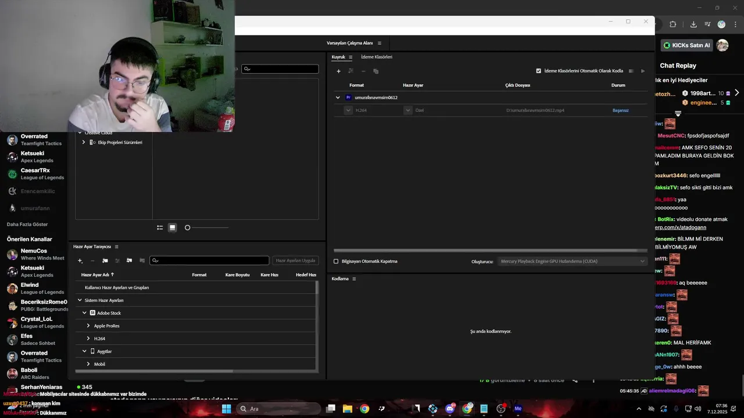Switch to the Kuyruk tab
The height and width of the screenshot is (418, 744).
tap(338, 57)
